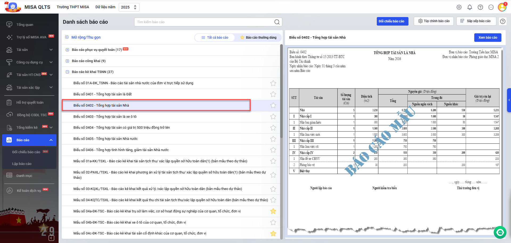Unstar the Mẫu số 04a-ĐK-TSC report
Viewport: 511px width, 243px height.
click(273, 211)
